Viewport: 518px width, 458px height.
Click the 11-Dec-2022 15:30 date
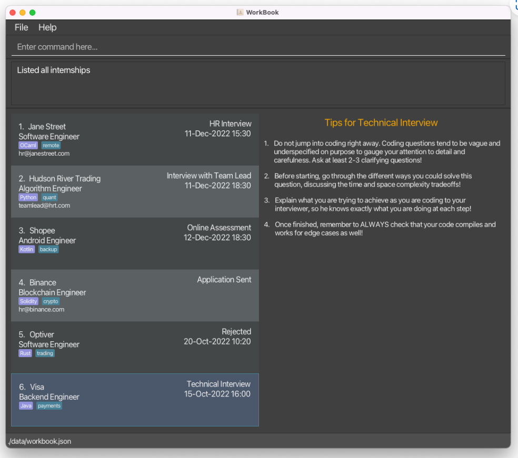coord(217,134)
